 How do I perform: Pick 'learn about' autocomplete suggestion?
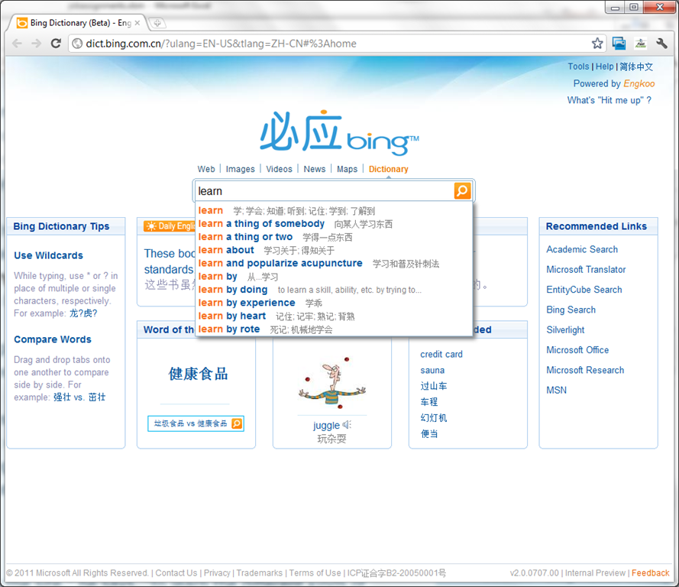click(226, 250)
